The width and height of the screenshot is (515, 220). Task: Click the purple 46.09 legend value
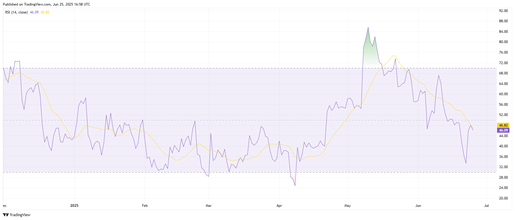pos(34,12)
